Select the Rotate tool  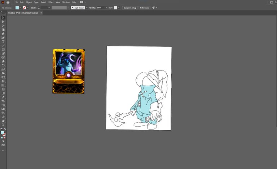click(x=3, y=65)
